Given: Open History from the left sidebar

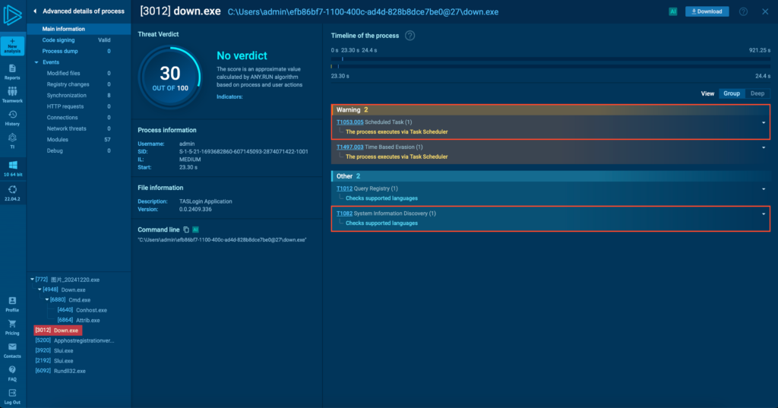Looking at the screenshot, I should pos(12,118).
